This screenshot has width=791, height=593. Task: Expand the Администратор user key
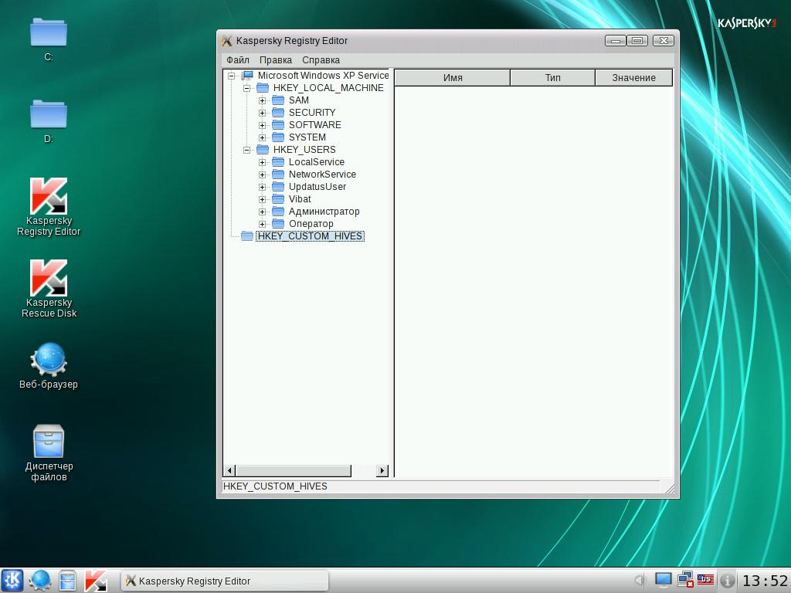point(263,212)
